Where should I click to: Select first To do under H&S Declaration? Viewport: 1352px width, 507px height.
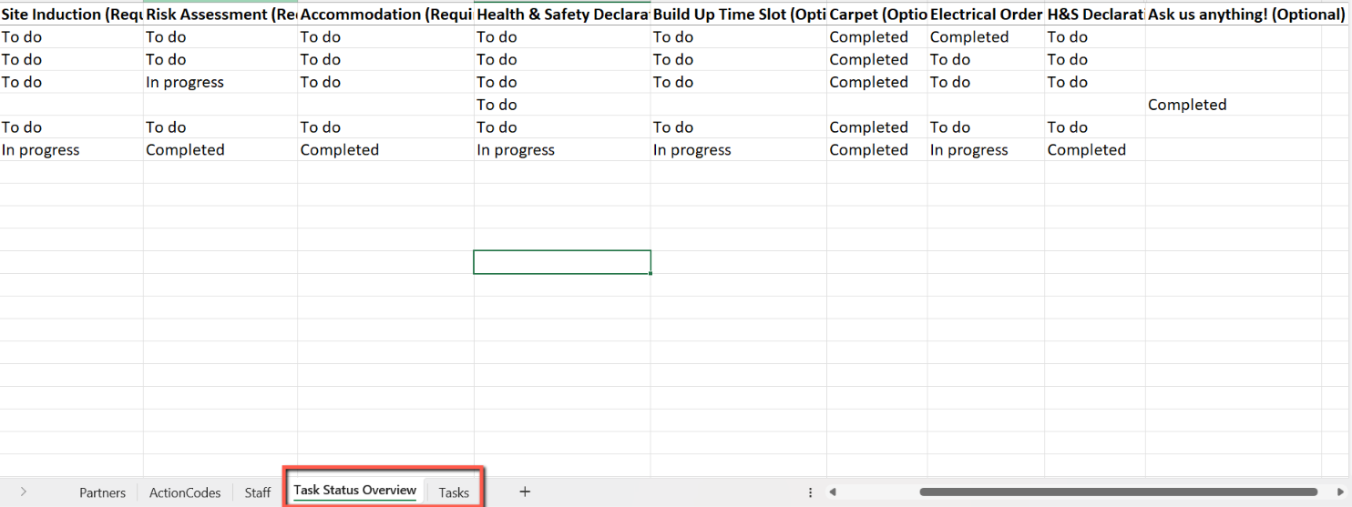click(1095, 37)
